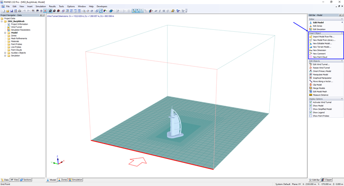Click the Undo arrow in toolbar
This screenshot has width=344, height=186.
pos(24,11)
